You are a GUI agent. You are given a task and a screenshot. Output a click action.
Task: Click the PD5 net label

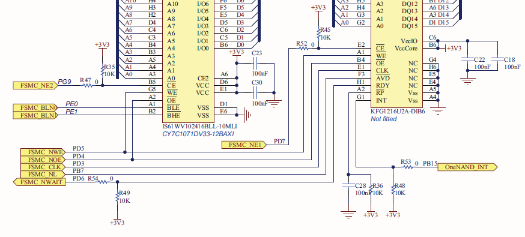tap(78, 148)
